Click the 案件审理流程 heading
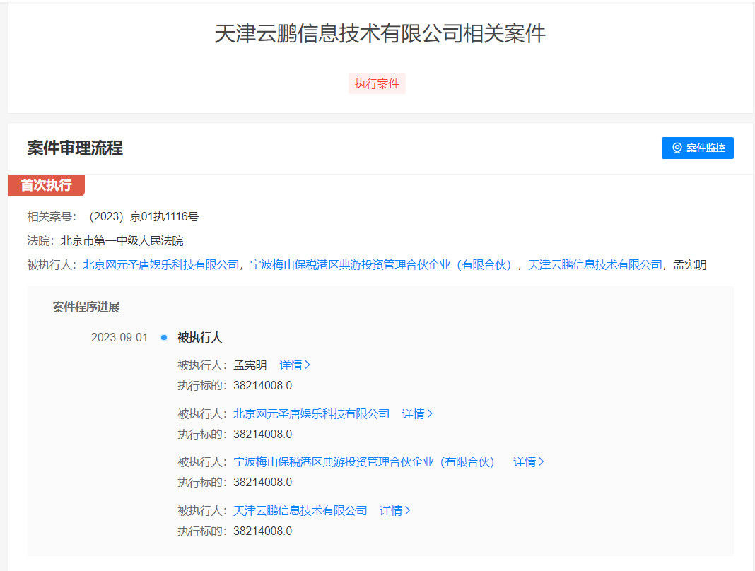Screen dimensions: 755x571 coord(75,148)
